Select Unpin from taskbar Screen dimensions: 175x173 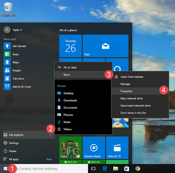pos(140,77)
